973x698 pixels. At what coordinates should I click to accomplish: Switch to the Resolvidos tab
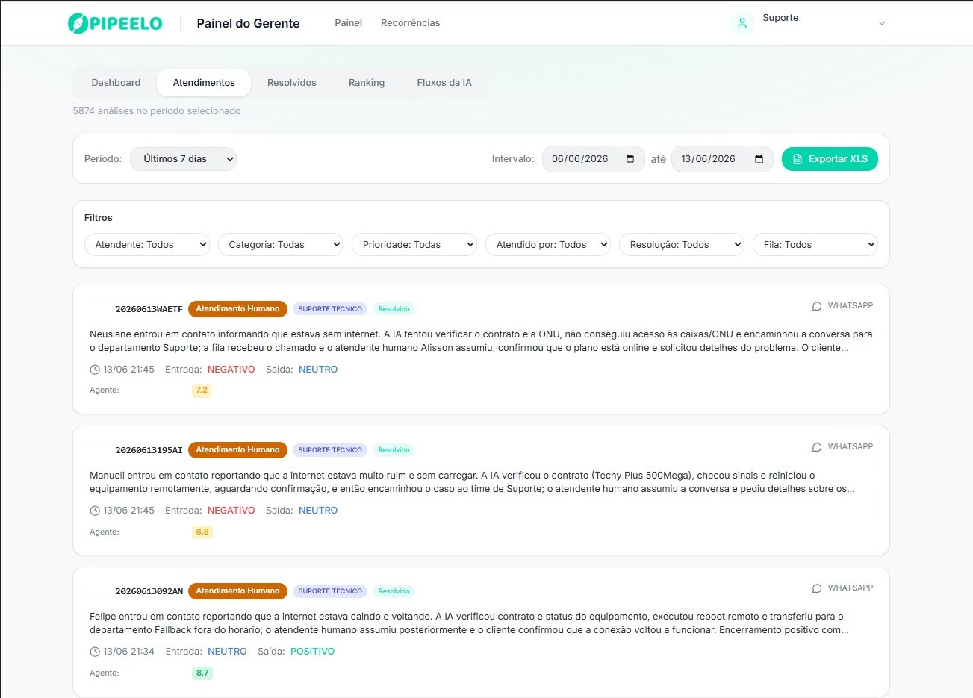(292, 83)
